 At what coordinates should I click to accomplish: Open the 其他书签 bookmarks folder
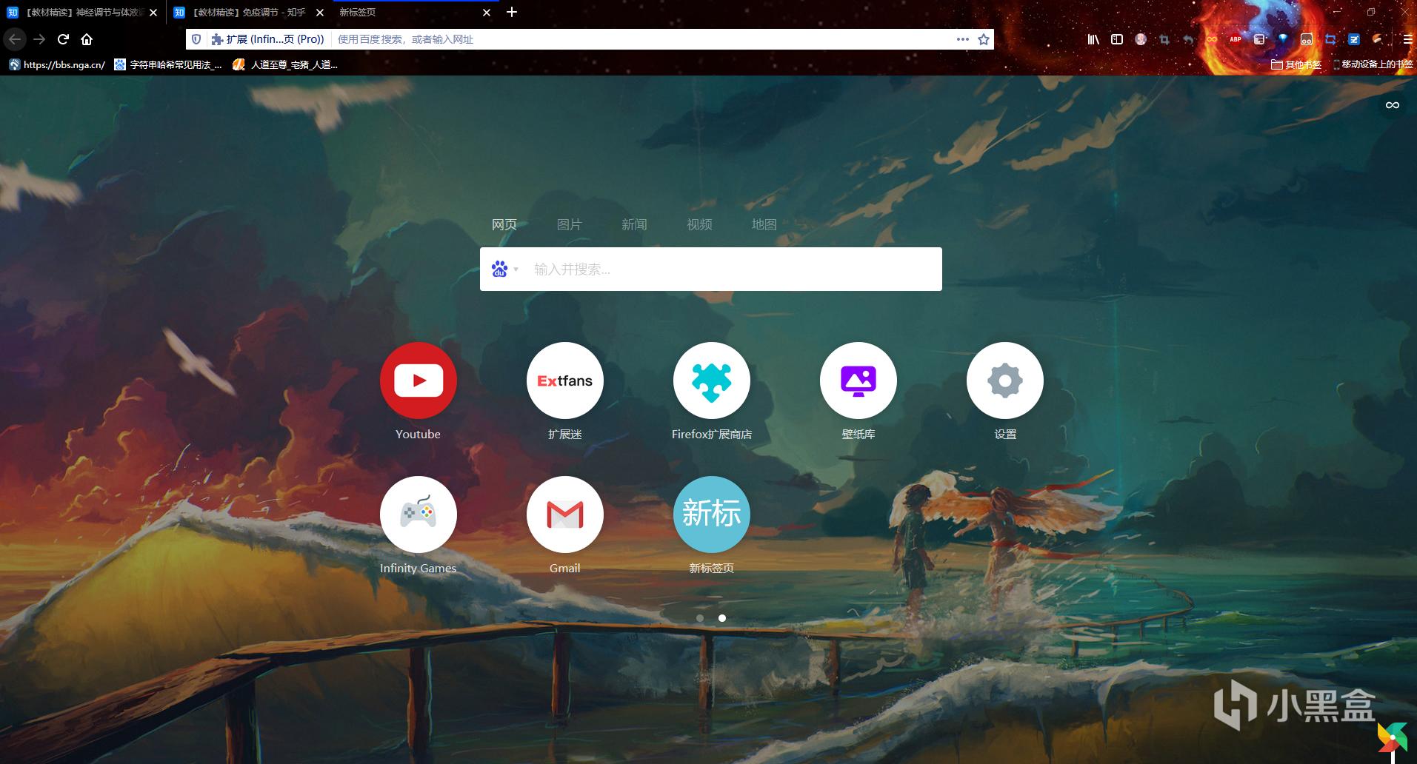point(1296,64)
